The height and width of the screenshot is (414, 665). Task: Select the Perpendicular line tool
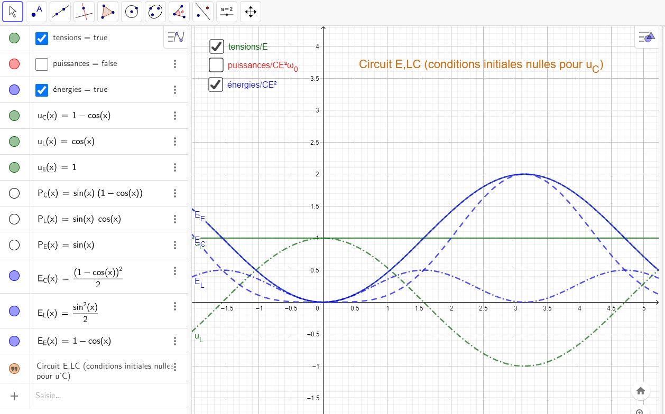pos(84,12)
